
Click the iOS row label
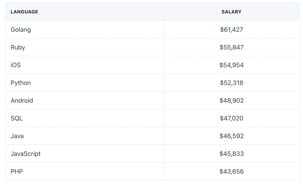click(x=16, y=65)
